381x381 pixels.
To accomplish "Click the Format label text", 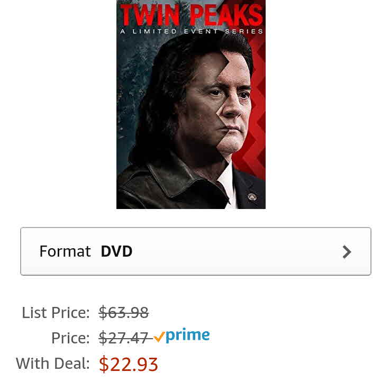I will 65,251.
